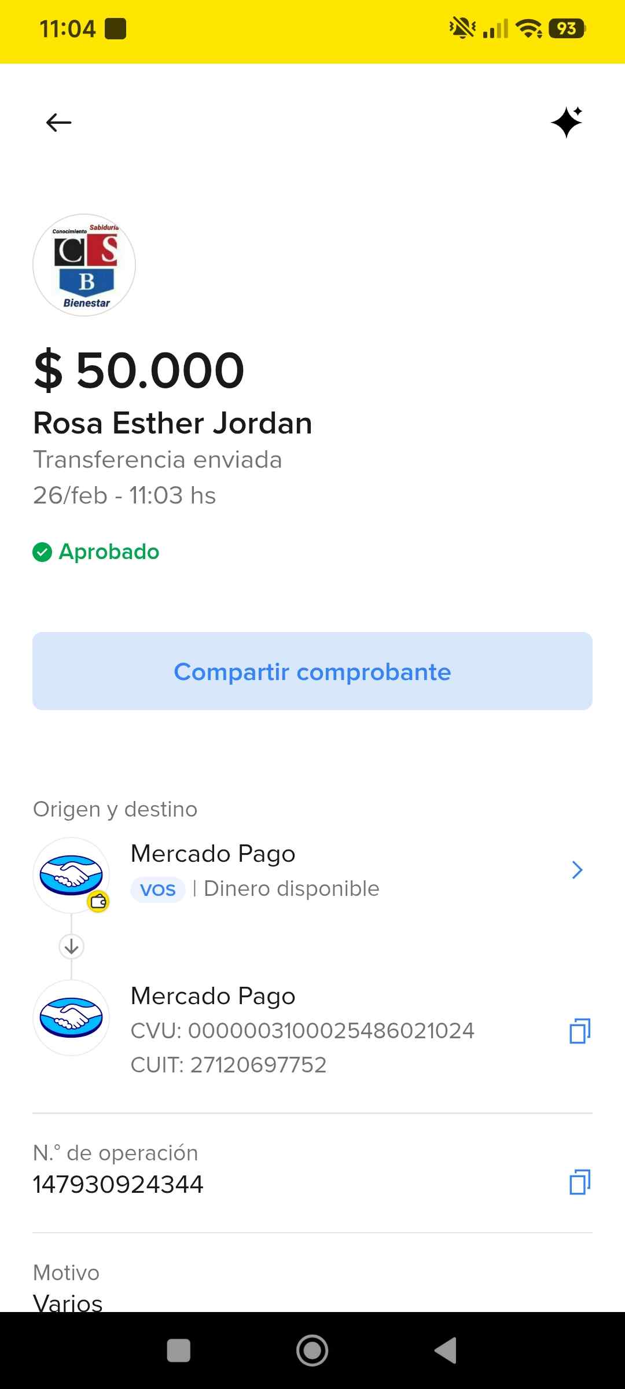Expand the Mercado Pago origin details chevron

coord(577,870)
